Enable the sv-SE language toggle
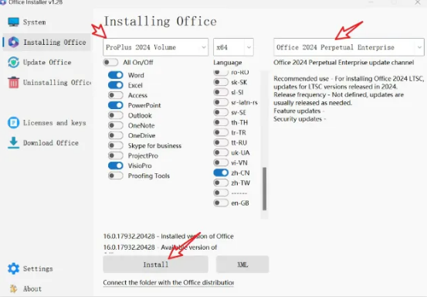Screen dimensions: 427x297 click(x=221, y=112)
